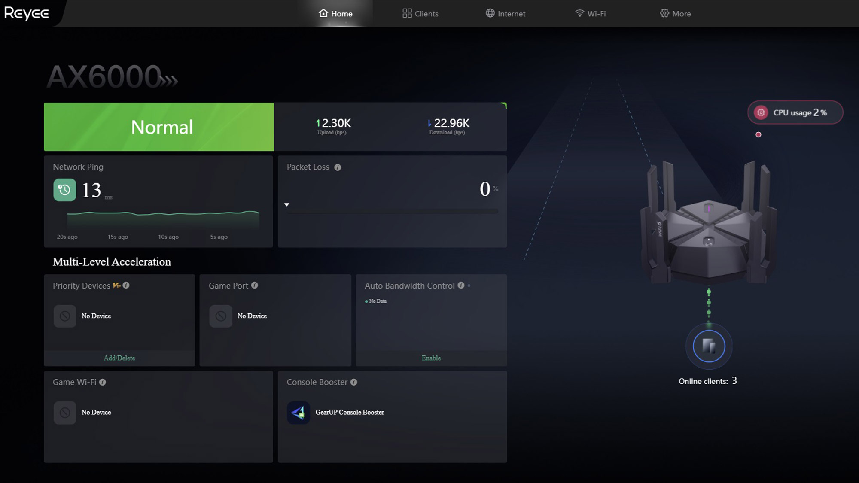Click Add/Delete under Priority Devices
This screenshot has width=859, height=483.
point(119,358)
